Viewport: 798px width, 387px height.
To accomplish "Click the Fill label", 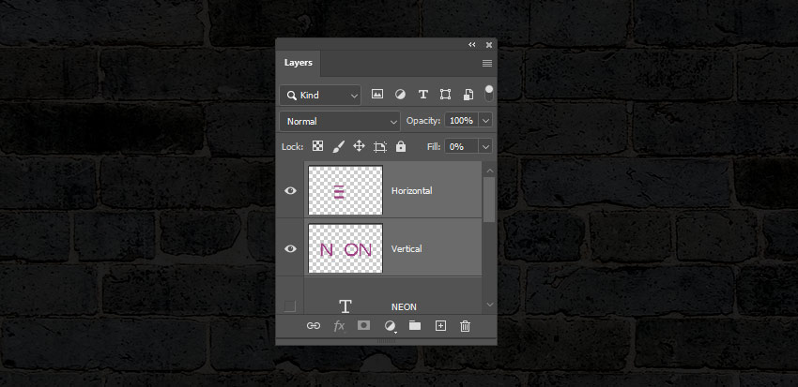I will point(434,147).
